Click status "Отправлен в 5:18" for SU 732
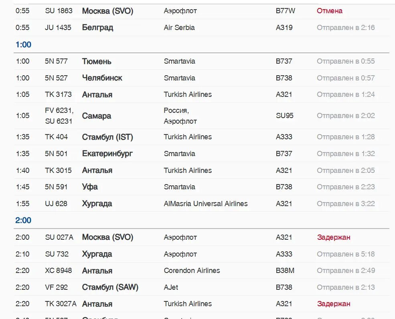This screenshot has height=319, width=395. (x=346, y=254)
